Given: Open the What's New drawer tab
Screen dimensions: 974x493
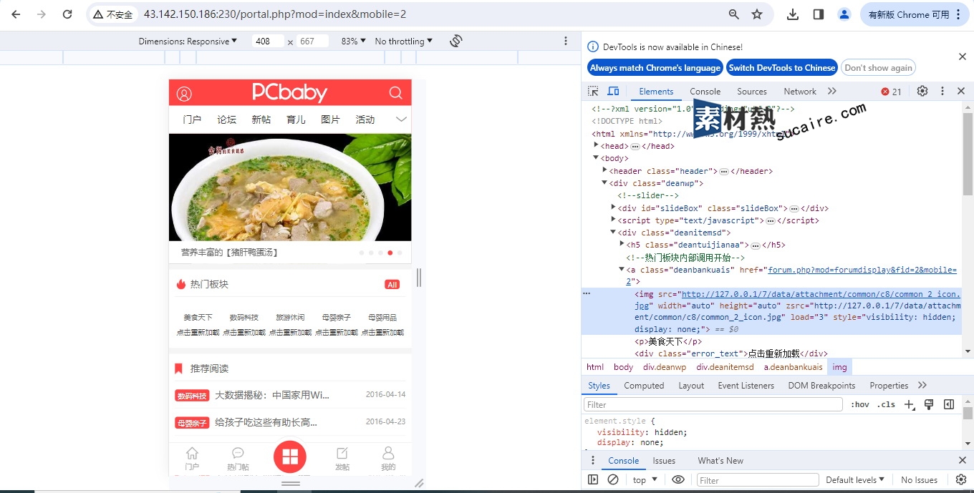Looking at the screenshot, I should click(720, 461).
